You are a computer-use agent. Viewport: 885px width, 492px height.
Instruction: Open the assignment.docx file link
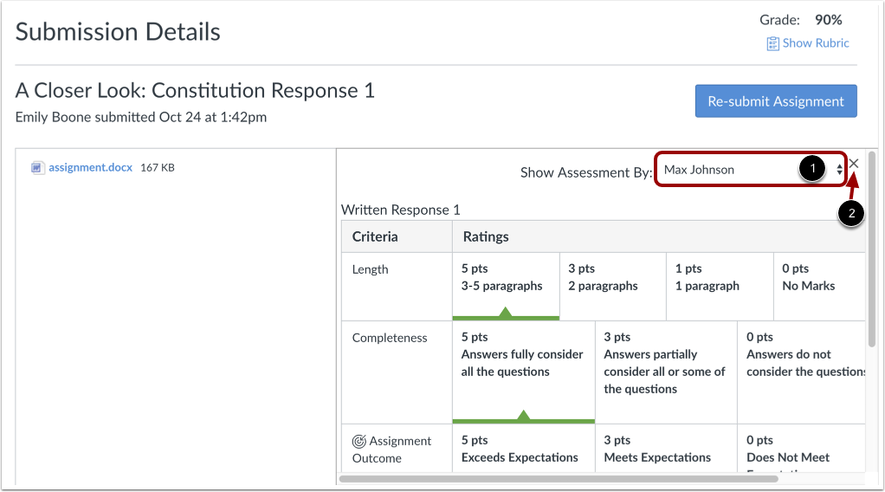click(90, 167)
